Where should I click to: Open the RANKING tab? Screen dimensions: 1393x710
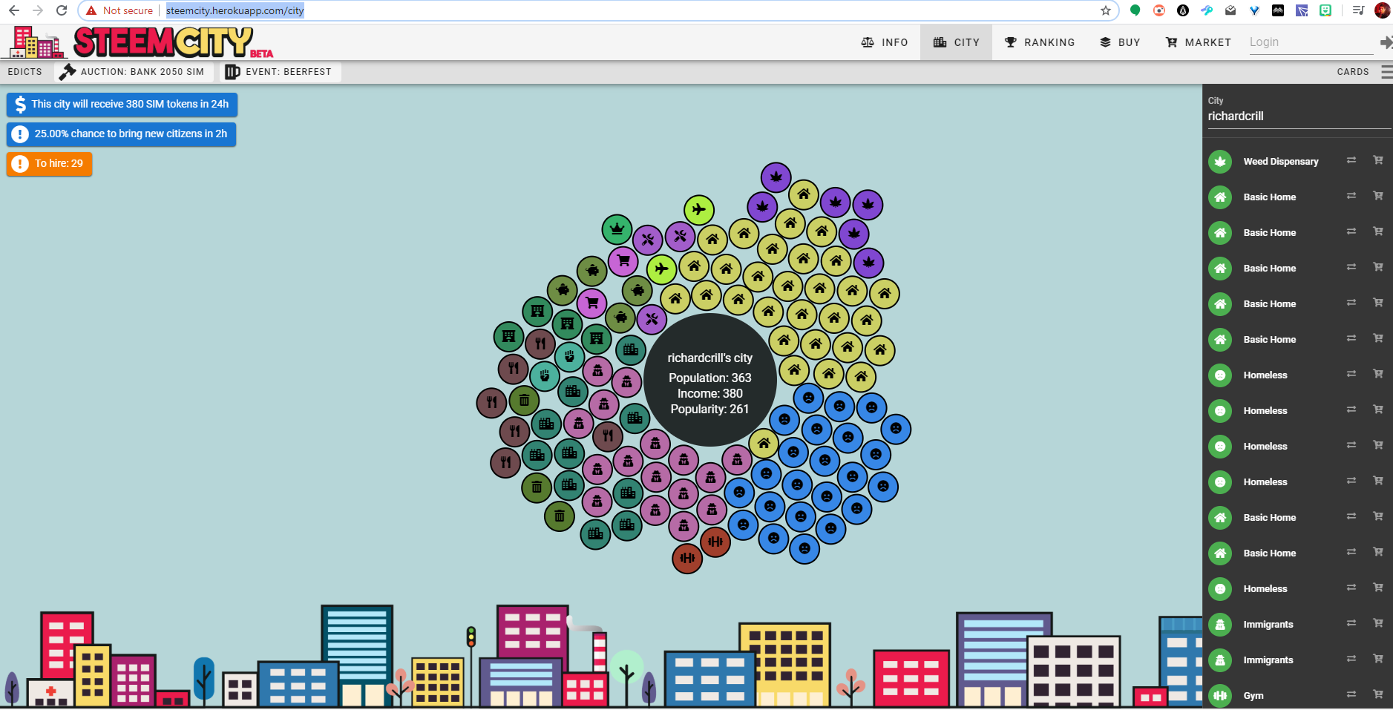click(1040, 42)
